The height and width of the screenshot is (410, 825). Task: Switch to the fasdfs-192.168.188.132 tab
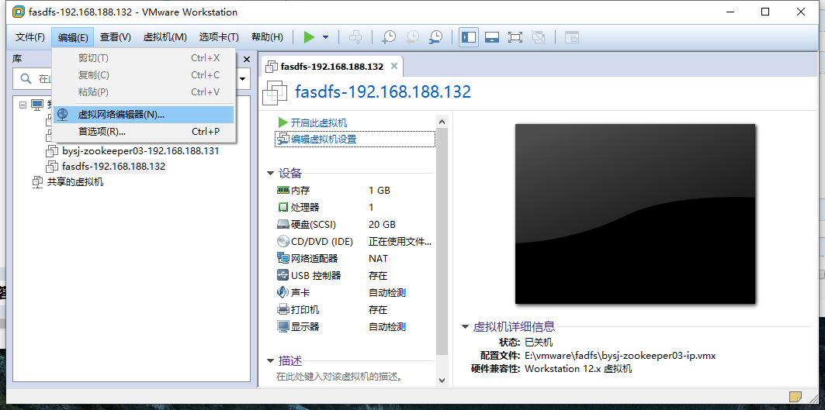331,67
